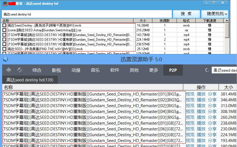Image resolution: width=237 pixels, height=147 pixels.
Task: Select checkbox for the 143.79MB mp4 result
Action: point(4,35)
